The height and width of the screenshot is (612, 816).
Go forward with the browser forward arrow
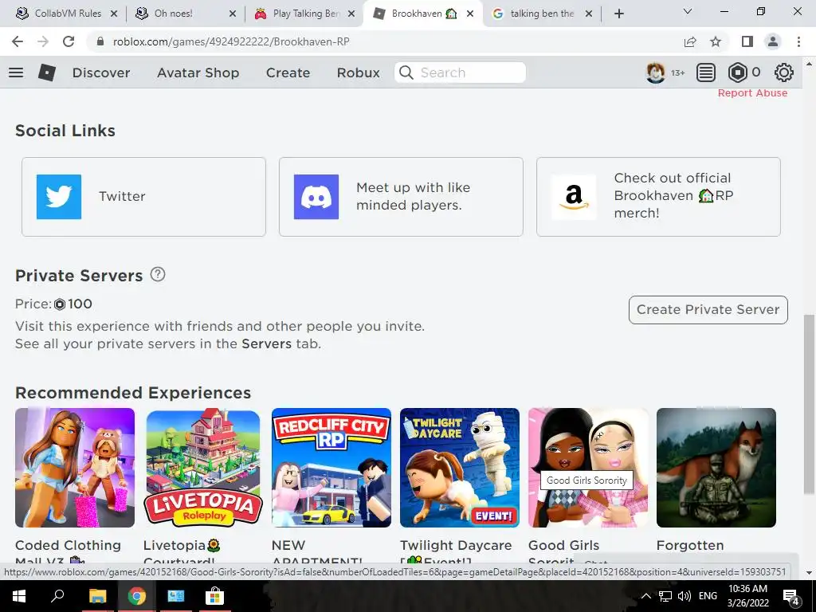[43, 41]
